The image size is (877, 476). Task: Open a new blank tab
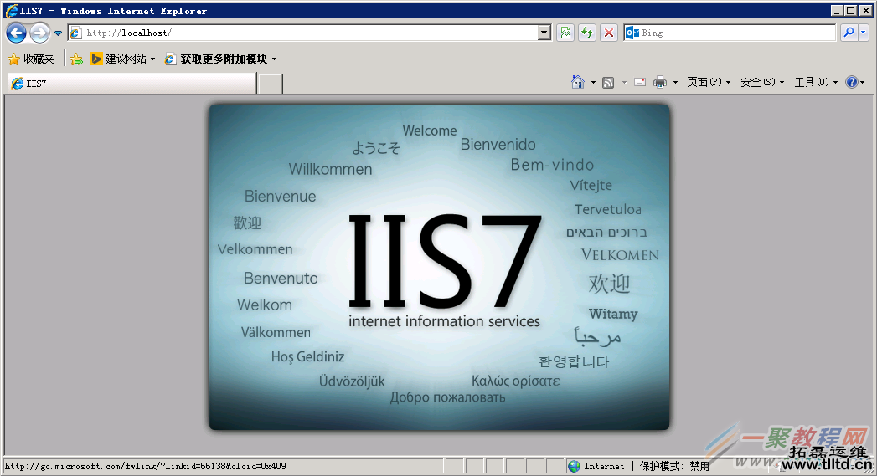click(270, 84)
